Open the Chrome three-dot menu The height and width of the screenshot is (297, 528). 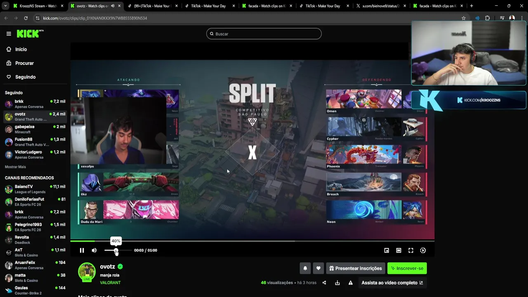[522, 18]
